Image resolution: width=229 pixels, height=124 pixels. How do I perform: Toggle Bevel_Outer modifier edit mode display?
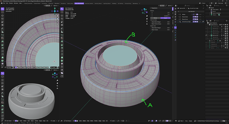(193, 17)
